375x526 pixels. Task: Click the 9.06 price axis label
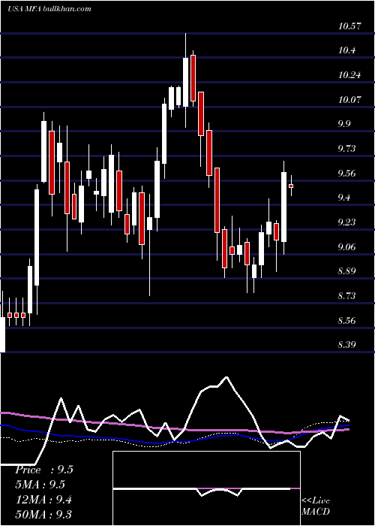pos(346,247)
